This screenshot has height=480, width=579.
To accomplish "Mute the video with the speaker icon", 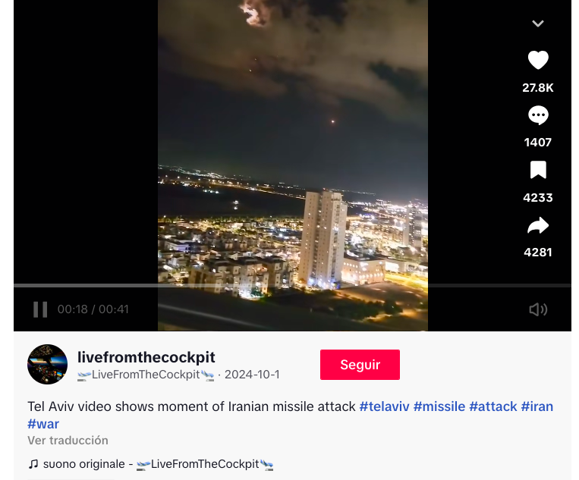I will (x=538, y=309).
